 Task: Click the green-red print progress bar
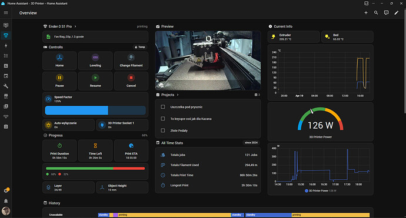95,169
